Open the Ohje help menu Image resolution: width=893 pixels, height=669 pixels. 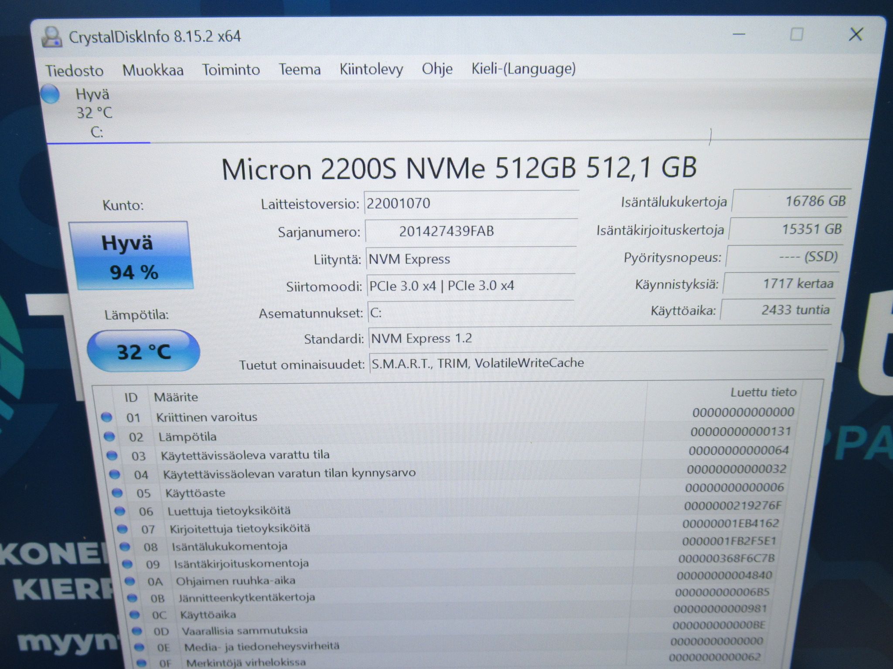point(437,68)
